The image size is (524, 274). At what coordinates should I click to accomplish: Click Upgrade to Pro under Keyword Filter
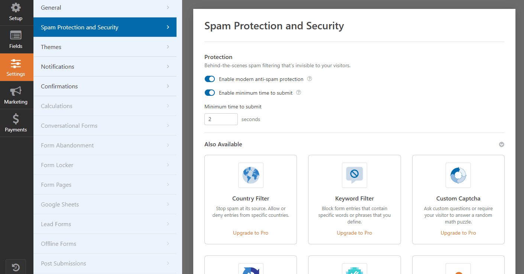(x=355, y=233)
